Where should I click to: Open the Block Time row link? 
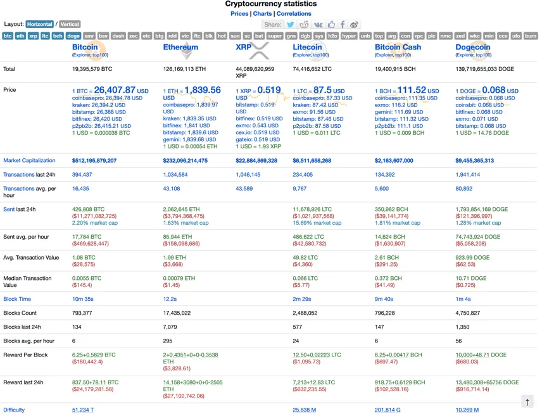pyautogui.click(x=17, y=299)
